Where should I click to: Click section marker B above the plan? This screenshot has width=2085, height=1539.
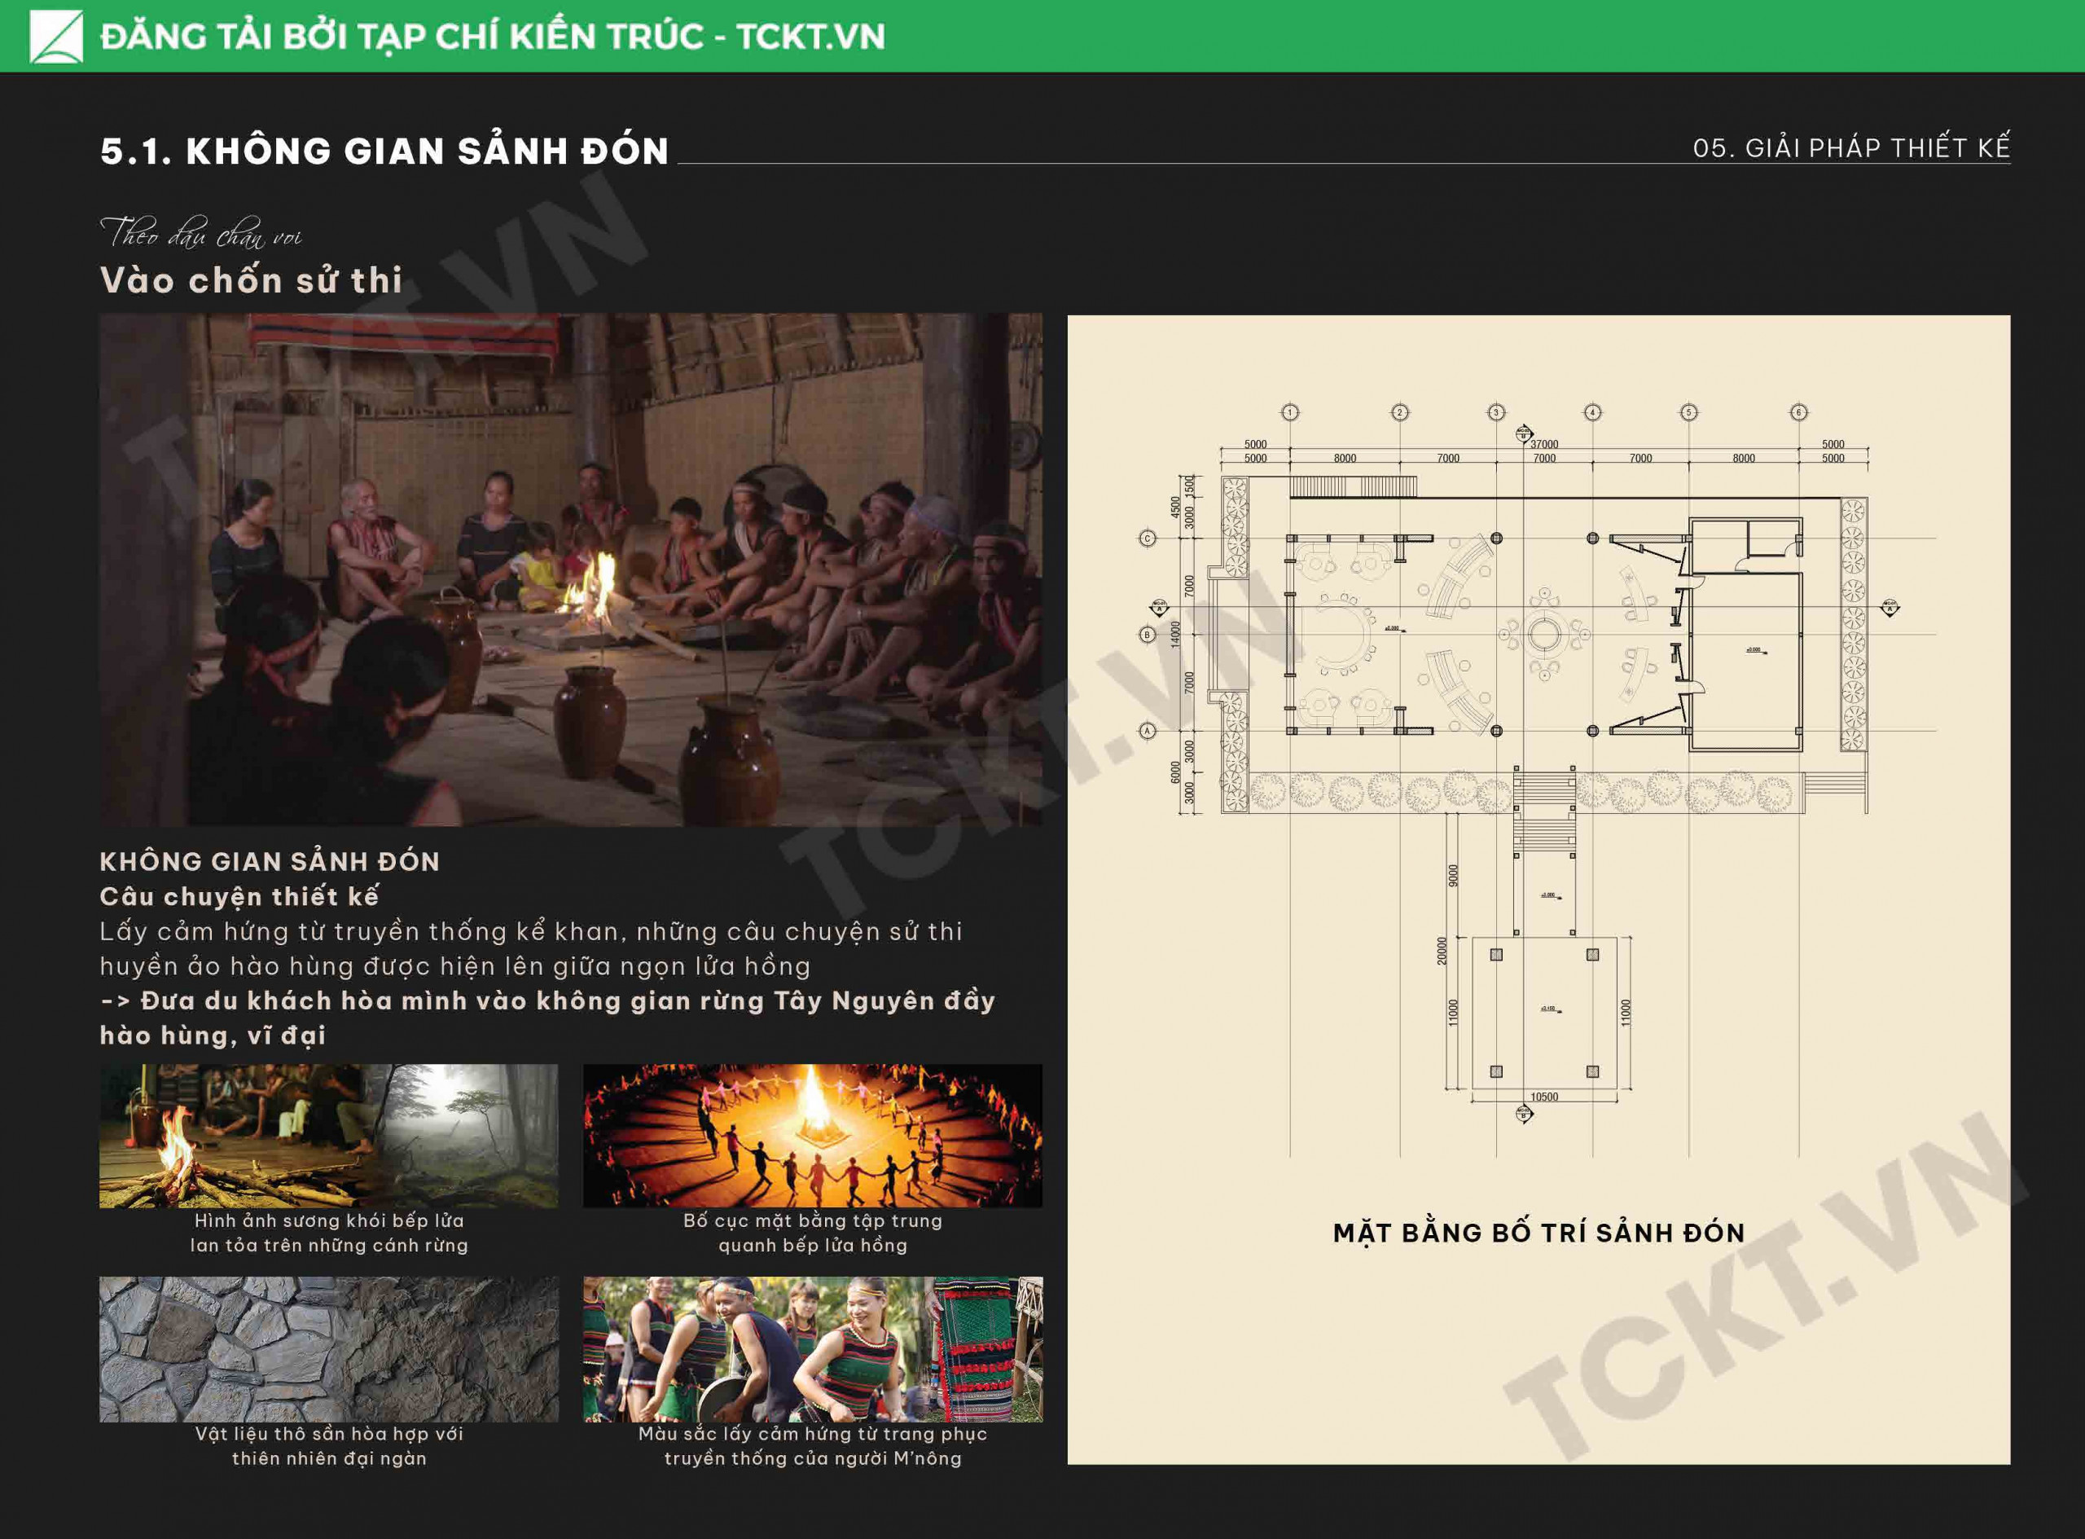pos(1524,433)
